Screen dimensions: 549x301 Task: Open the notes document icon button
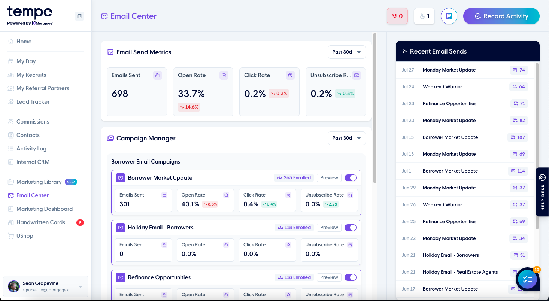[449, 16]
